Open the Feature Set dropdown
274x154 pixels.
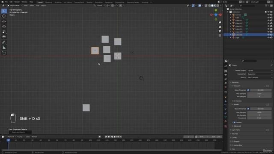pos(260,74)
